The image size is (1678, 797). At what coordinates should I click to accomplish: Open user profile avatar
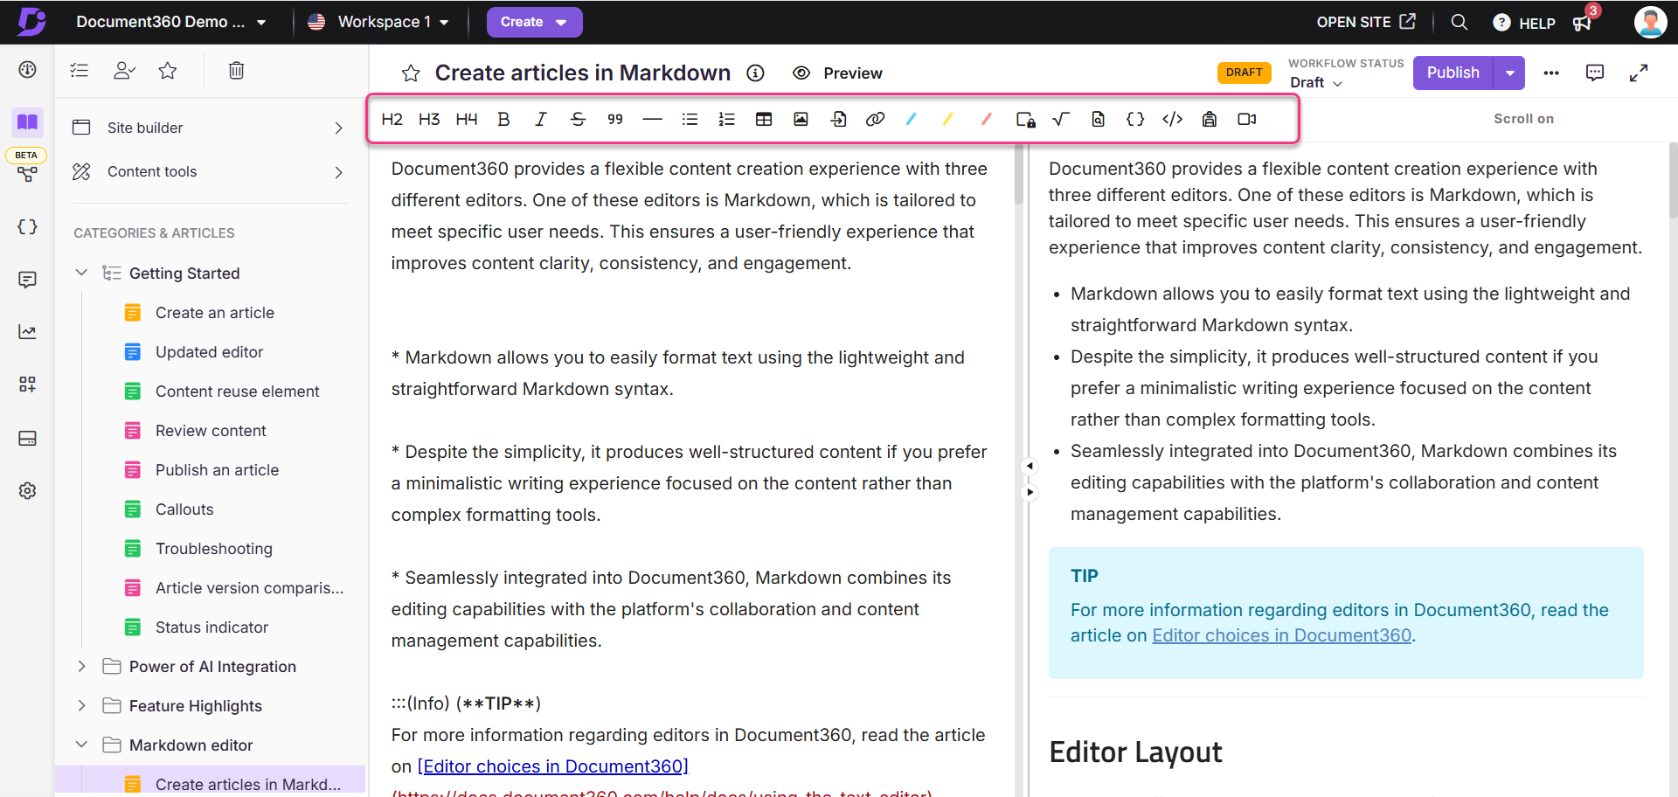tap(1650, 22)
